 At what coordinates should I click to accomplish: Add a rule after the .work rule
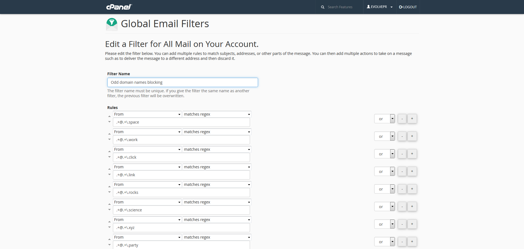click(x=412, y=136)
